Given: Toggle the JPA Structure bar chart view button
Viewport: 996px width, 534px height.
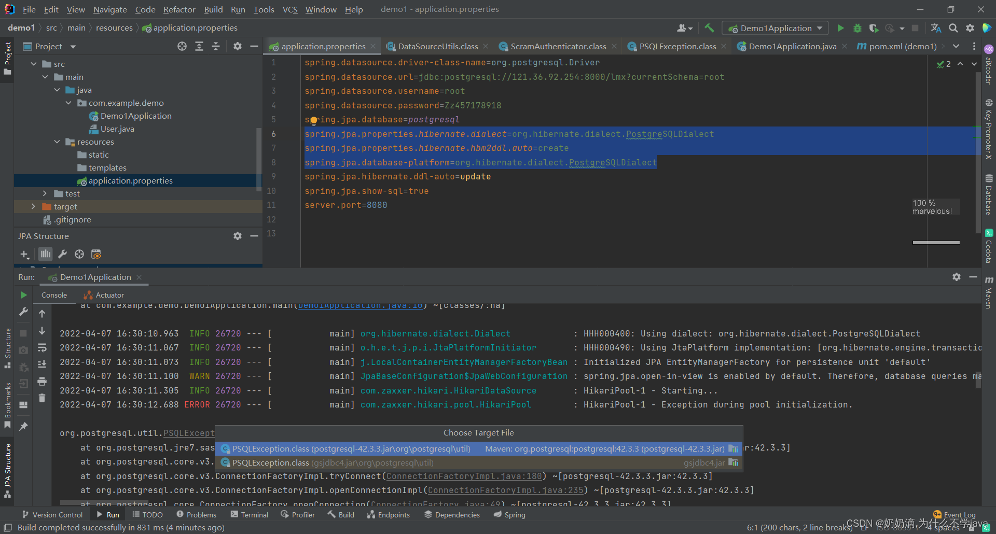Looking at the screenshot, I should 46,254.
